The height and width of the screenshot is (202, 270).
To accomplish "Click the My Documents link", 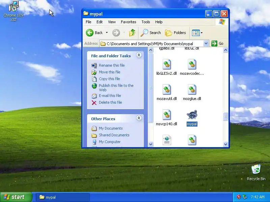I will (x=111, y=128).
